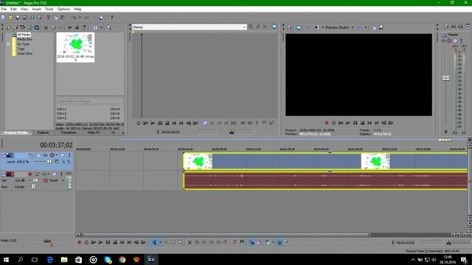Viewport: 472px width, 265px height.
Task: Click the external monitor icon in Trimmer toolbar
Action: click(x=274, y=26)
